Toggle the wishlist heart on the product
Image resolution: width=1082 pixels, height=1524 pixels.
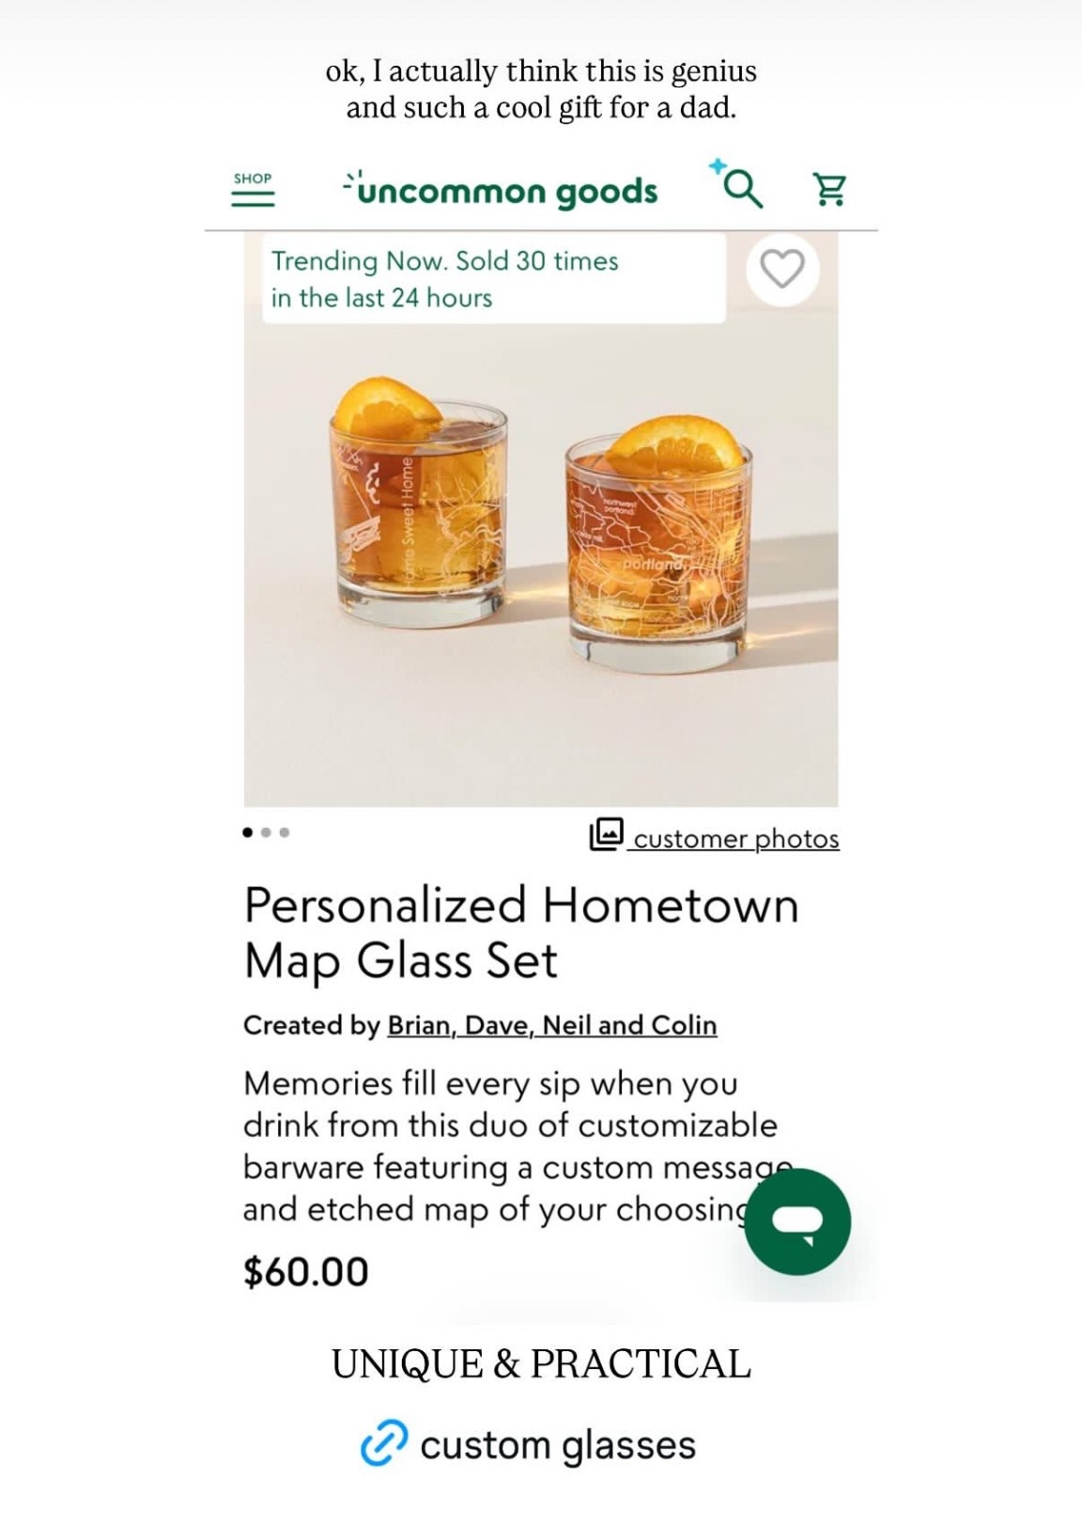point(782,270)
